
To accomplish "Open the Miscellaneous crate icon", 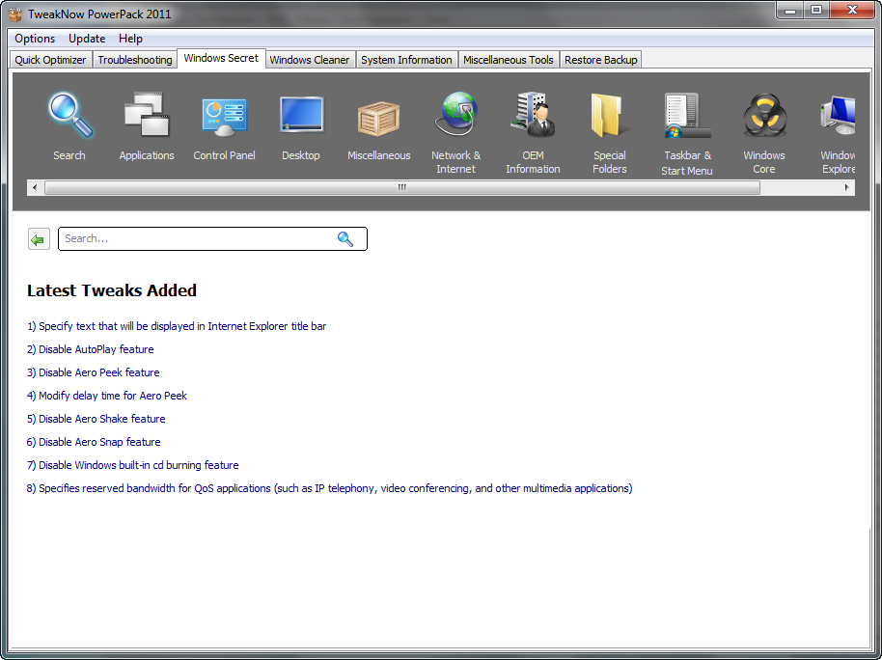I will tap(378, 118).
